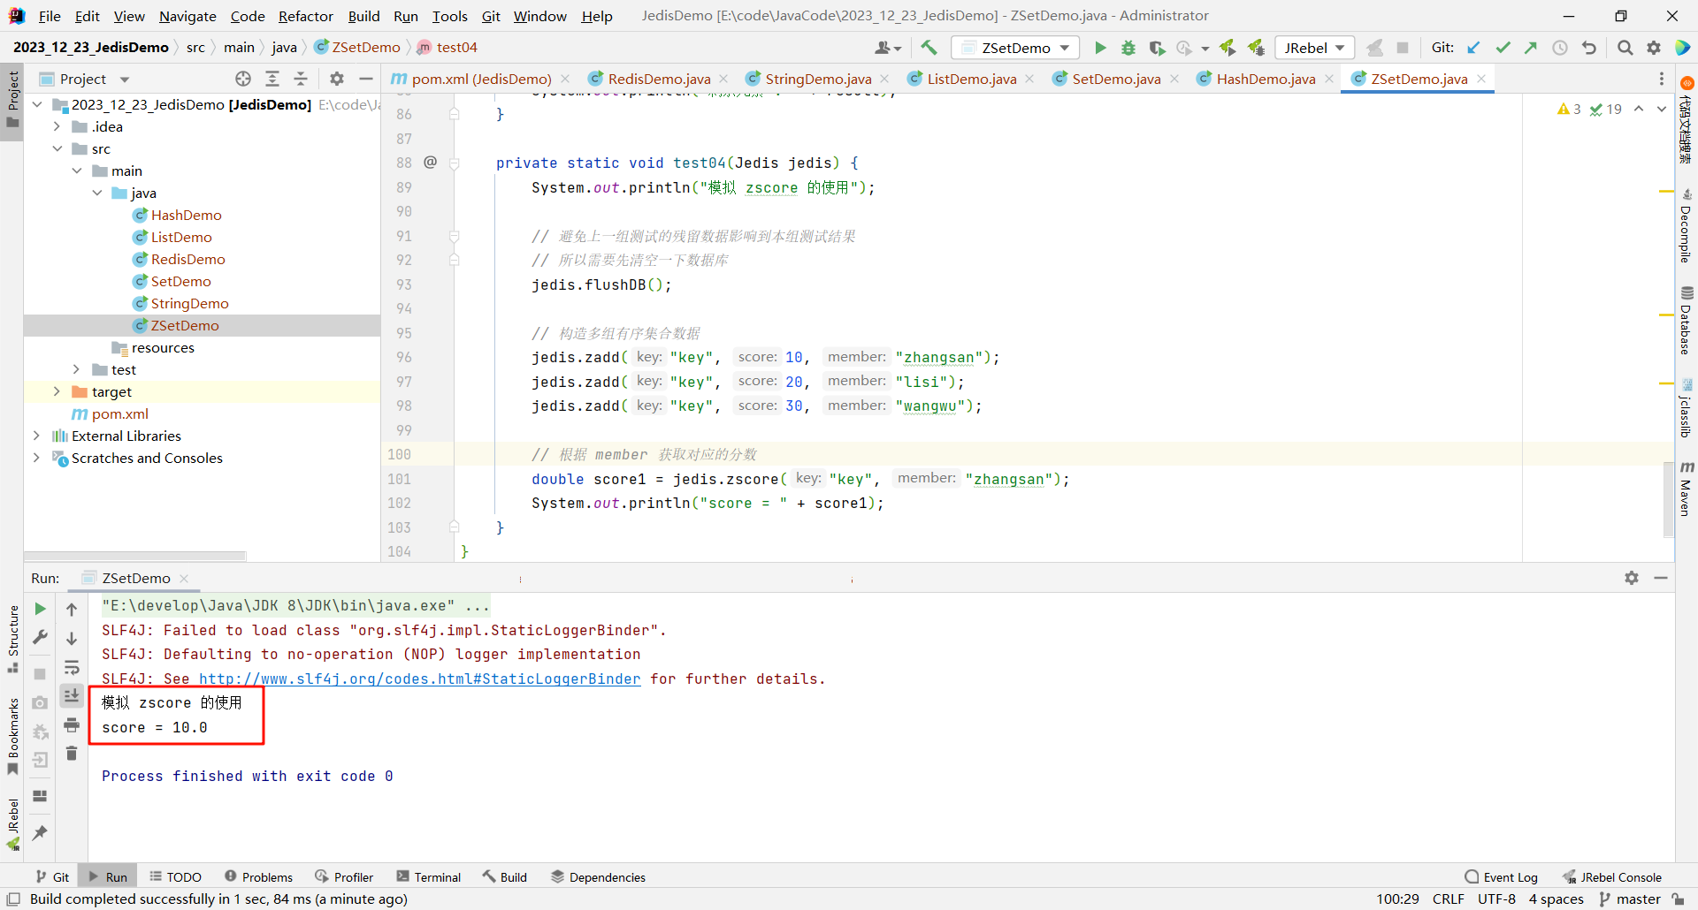1698x910 pixels.
Task: Click Git update project blue arrow
Action: [1473, 48]
